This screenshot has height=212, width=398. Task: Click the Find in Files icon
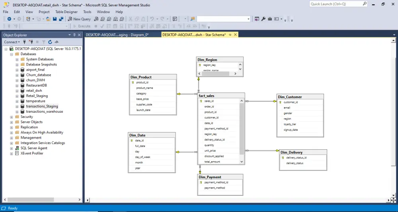[192, 19]
